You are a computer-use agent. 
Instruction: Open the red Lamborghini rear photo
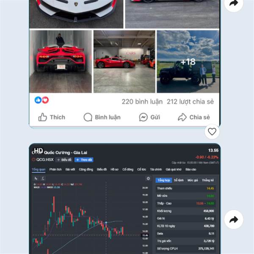point(61,61)
